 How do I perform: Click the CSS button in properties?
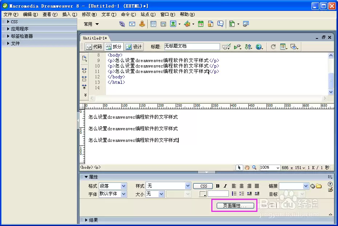(x=203, y=186)
